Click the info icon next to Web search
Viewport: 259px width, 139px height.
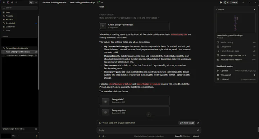pos(254,75)
